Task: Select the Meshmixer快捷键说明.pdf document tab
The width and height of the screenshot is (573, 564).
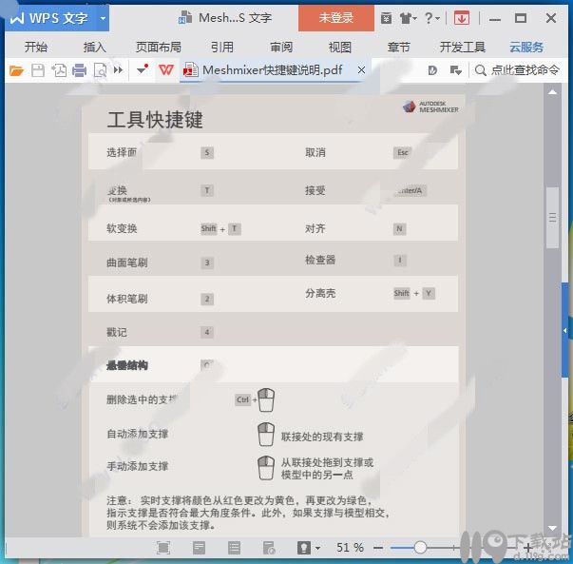Action: coord(273,69)
